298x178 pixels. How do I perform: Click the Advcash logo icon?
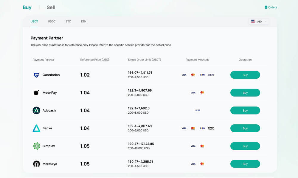click(36, 110)
